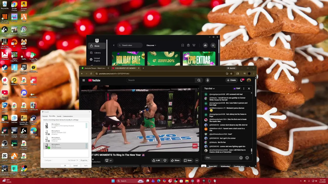The height and width of the screenshot is (184, 328).
Task: Open the Steam desktop shortcut
Action: pos(5,68)
